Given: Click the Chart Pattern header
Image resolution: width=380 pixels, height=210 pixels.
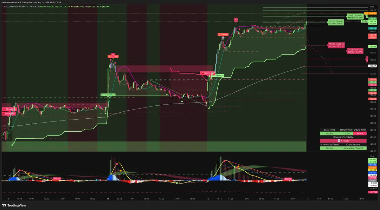Looking at the screenshot, I should coord(353,145).
